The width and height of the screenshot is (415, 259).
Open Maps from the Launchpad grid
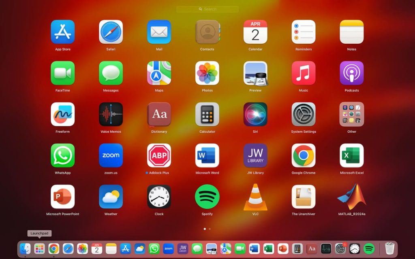[159, 73]
